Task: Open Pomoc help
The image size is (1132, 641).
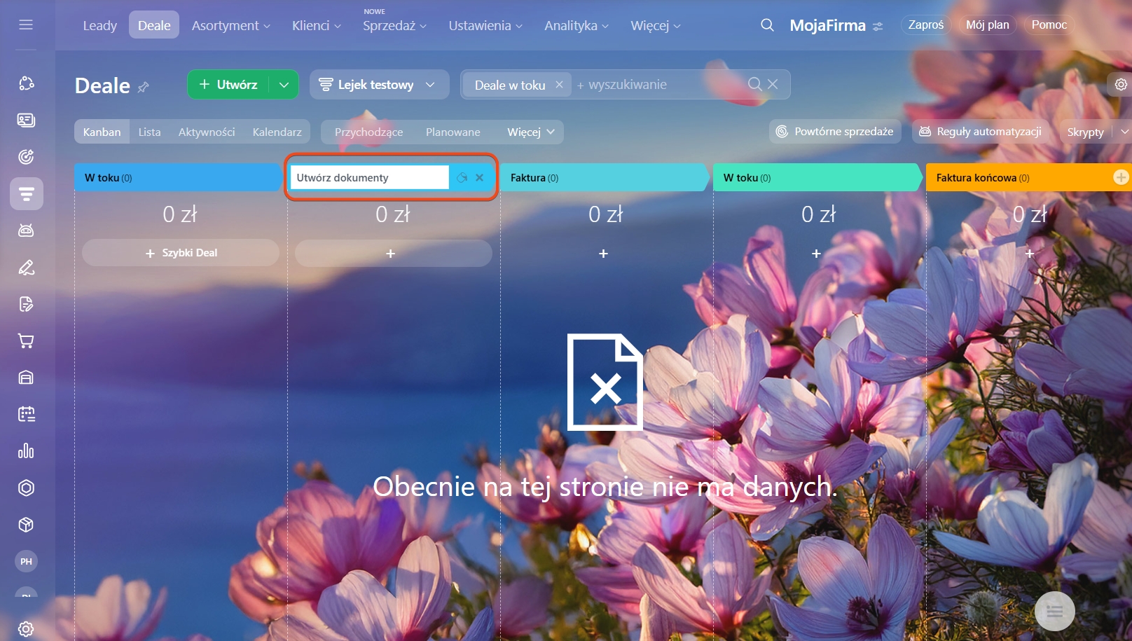Action: 1049,25
